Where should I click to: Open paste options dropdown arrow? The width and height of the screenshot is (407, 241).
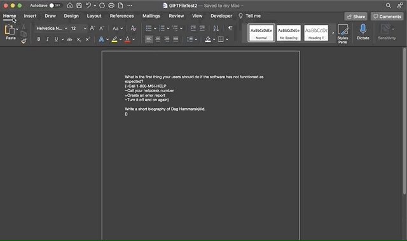17,29
